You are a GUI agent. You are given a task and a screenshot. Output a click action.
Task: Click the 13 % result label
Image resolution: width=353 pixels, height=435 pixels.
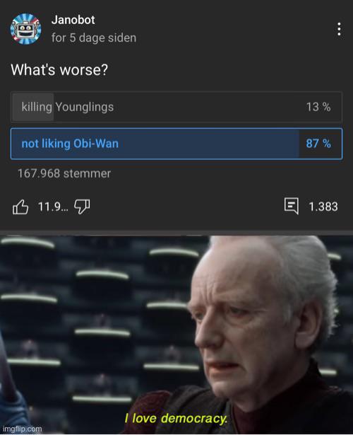(x=318, y=107)
